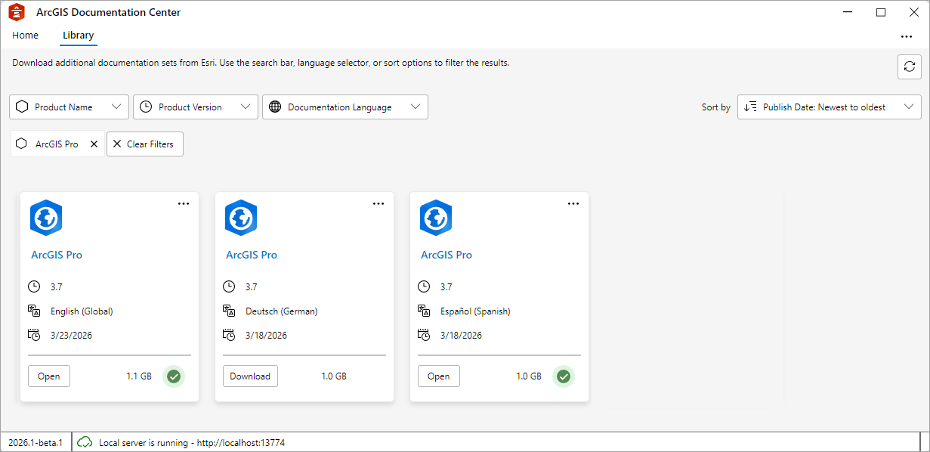The image size is (930, 452).
Task: Click the language icon on English card
Action: point(33,311)
